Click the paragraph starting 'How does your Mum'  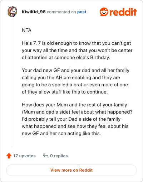77,119
